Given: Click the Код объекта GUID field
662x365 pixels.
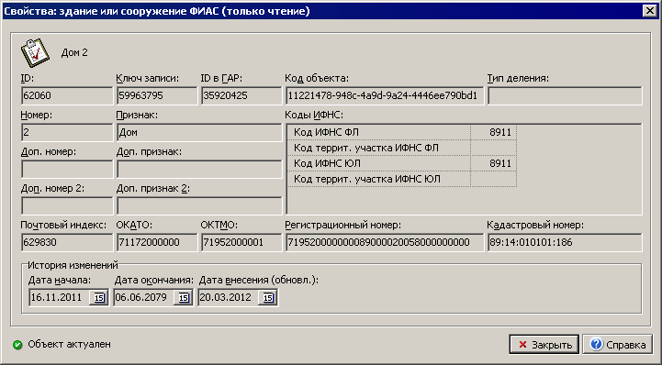Looking at the screenshot, I should coord(384,95).
